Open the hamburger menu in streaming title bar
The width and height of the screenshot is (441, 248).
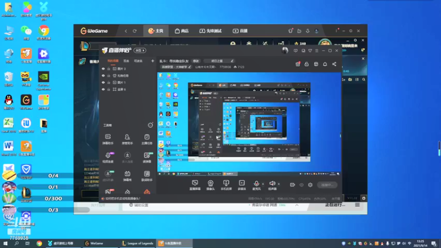click(x=316, y=51)
